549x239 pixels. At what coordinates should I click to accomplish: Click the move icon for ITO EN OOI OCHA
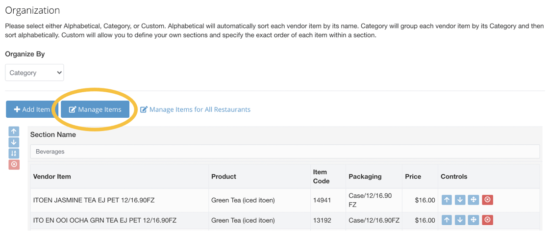pyautogui.click(x=473, y=220)
